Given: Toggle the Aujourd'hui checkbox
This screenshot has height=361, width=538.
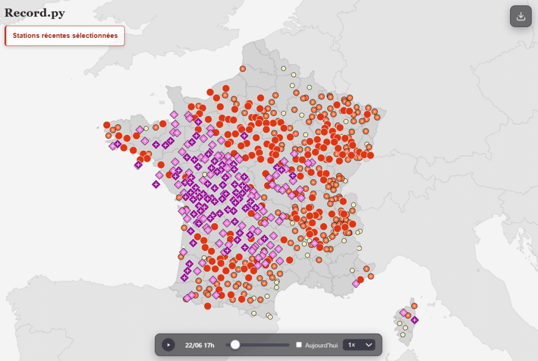Looking at the screenshot, I should [299, 345].
